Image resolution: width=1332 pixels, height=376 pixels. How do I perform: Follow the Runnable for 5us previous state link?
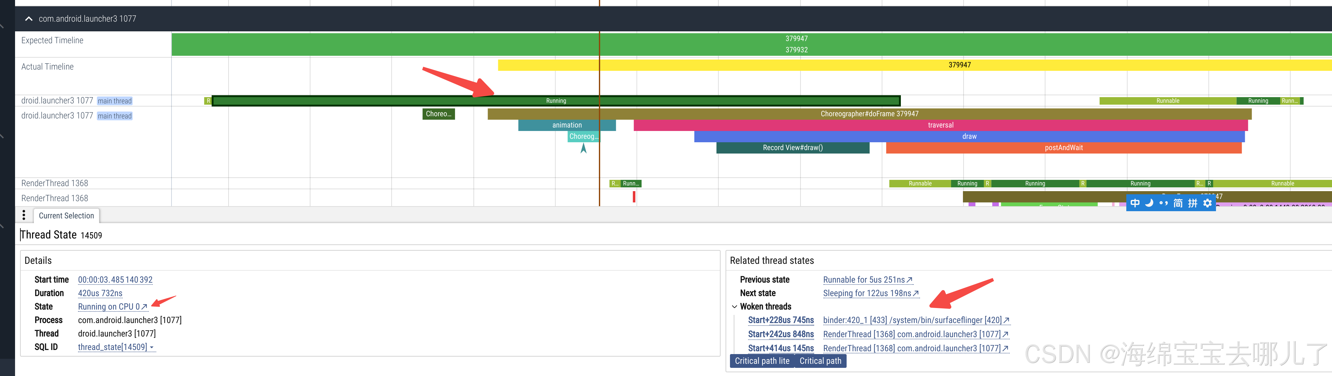(x=867, y=280)
